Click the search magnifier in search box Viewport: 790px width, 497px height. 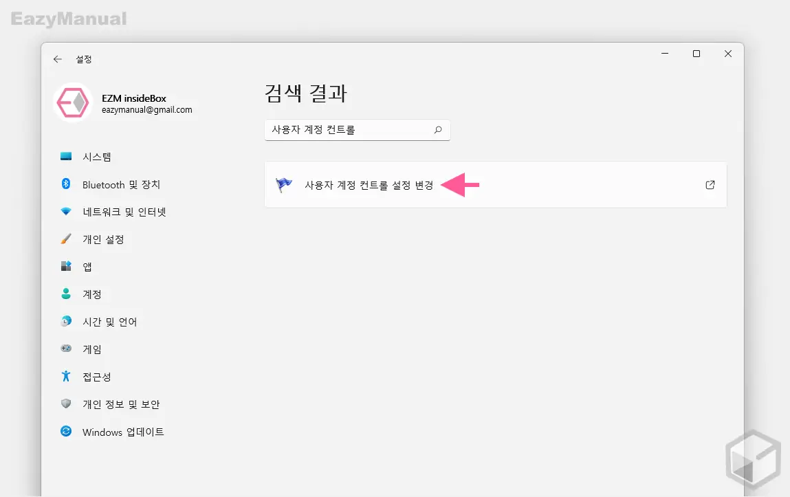(438, 130)
